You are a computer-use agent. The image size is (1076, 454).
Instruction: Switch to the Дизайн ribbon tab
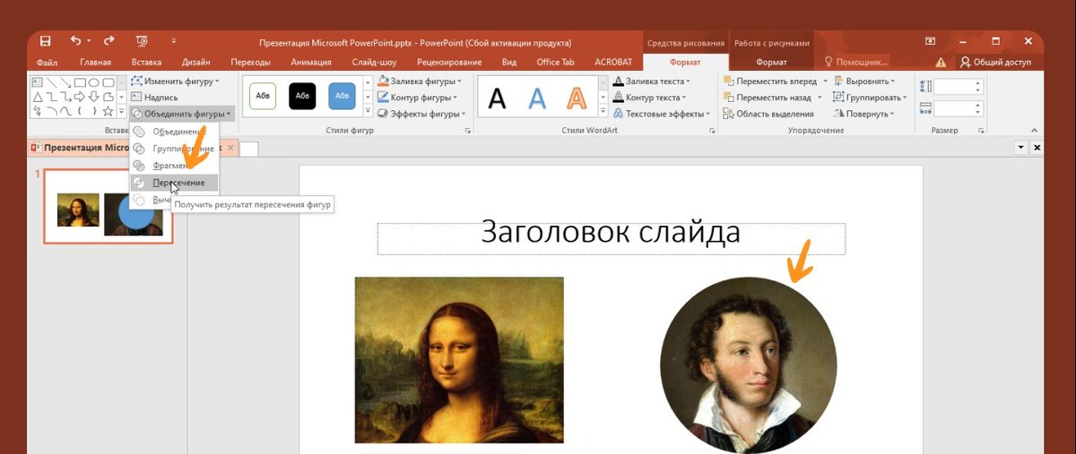pyautogui.click(x=195, y=63)
